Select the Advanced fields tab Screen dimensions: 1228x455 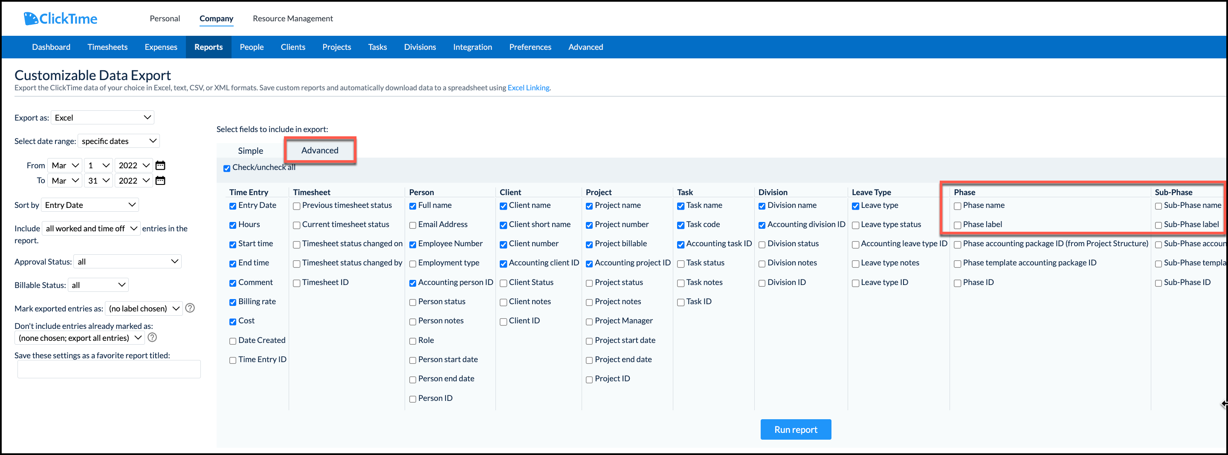point(320,150)
